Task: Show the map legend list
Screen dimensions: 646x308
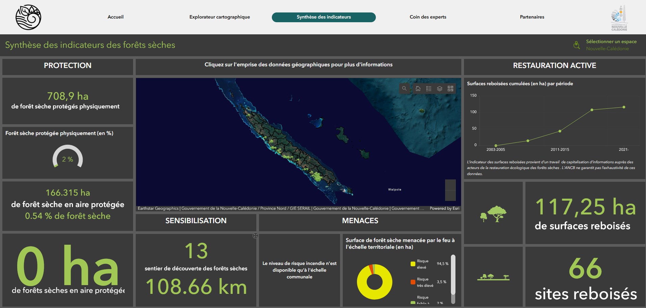Action: pos(429,89)
